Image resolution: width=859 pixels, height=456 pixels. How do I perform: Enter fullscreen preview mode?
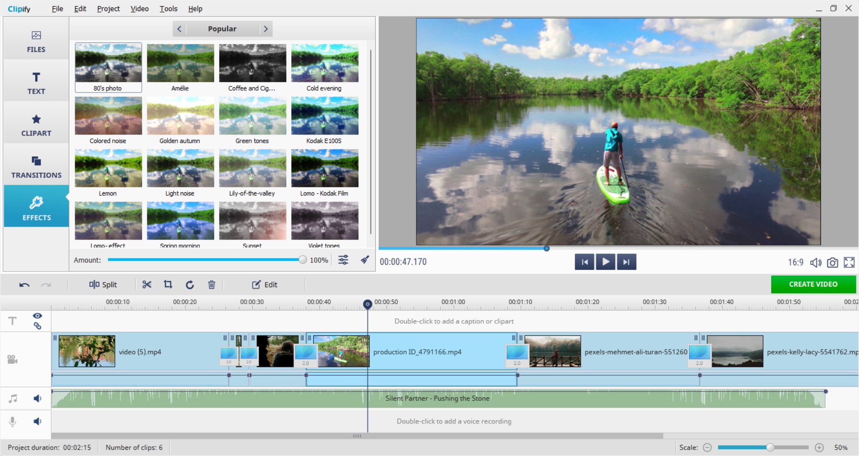click(849, 262)
